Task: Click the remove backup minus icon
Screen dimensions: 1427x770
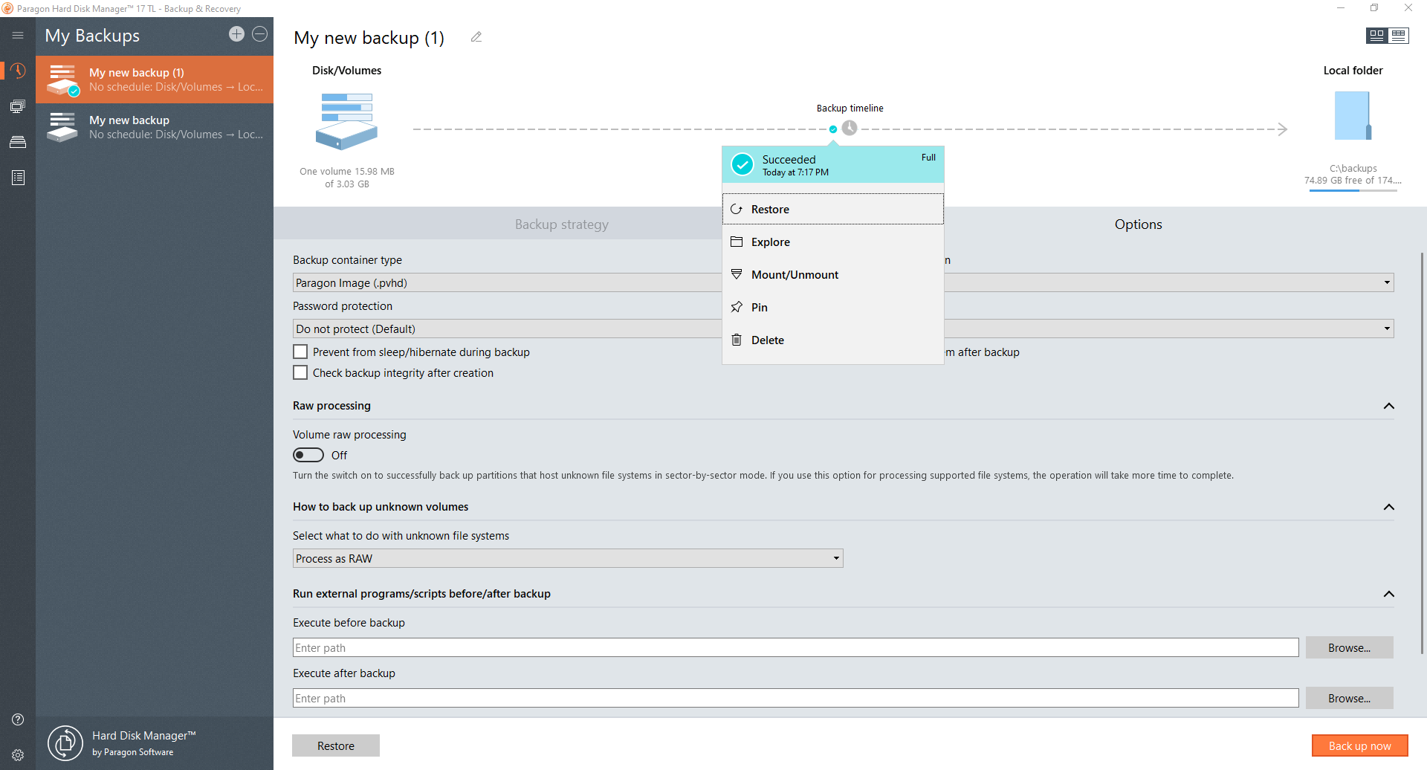Action: tap(259, 34)
